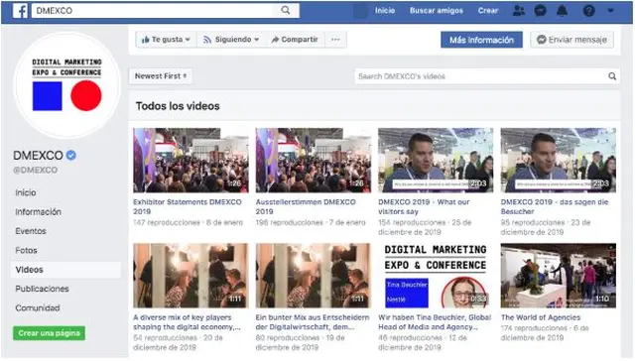Open the Siguiendo dropdown
Screen dimensions: 635x361
pos(231,40)
